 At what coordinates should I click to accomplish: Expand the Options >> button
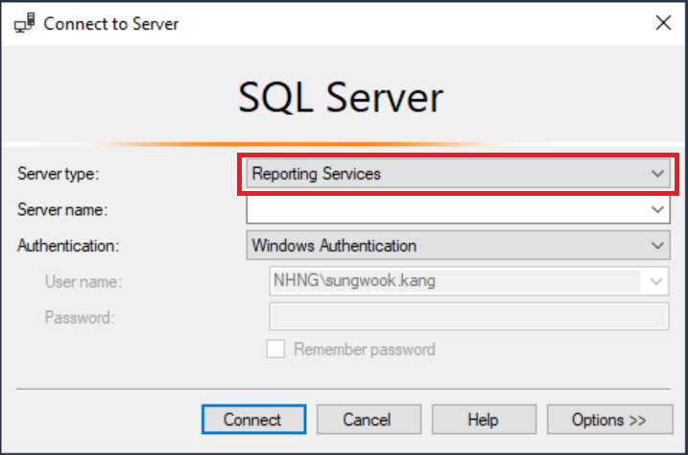[x=609, y=419]
